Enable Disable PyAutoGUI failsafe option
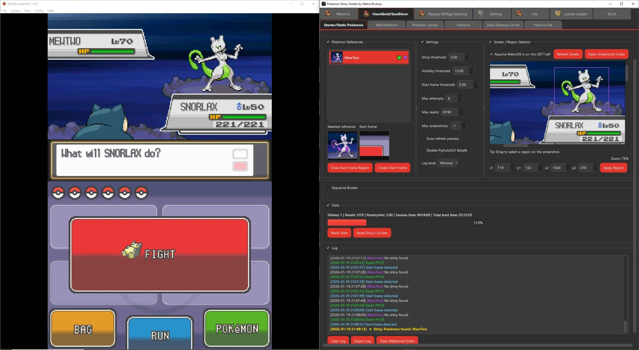The image size is (639, 350). [x=423, y=150]
